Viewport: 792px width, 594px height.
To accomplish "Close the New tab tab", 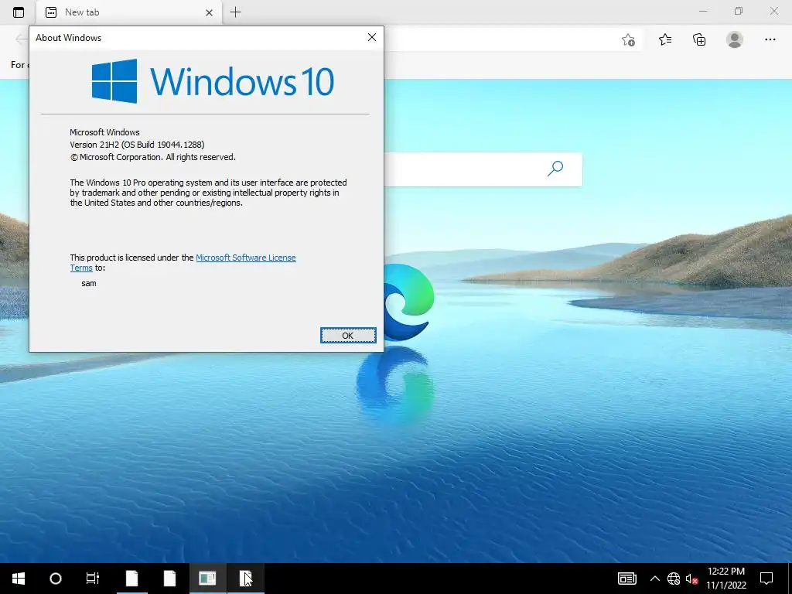I will coord(209,12).
